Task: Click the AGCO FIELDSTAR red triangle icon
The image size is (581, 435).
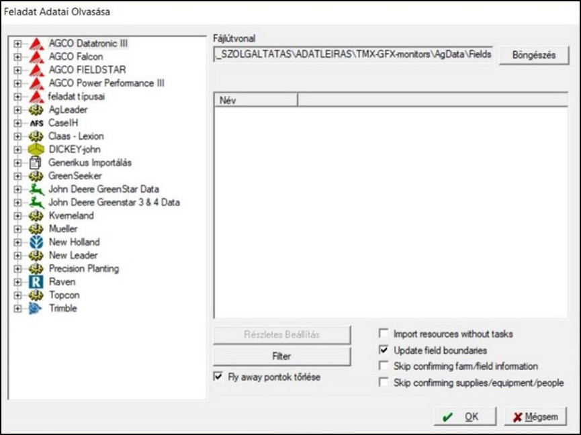Action: click(36, 70)
